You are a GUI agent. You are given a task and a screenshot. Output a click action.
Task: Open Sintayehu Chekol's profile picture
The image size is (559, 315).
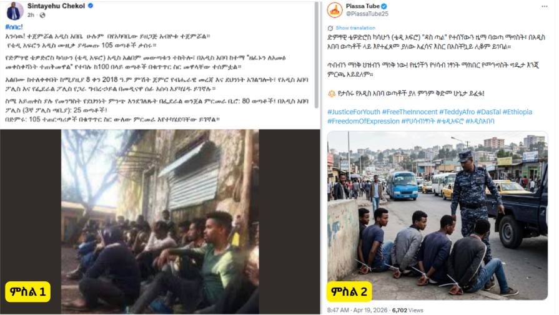point(14,11)
